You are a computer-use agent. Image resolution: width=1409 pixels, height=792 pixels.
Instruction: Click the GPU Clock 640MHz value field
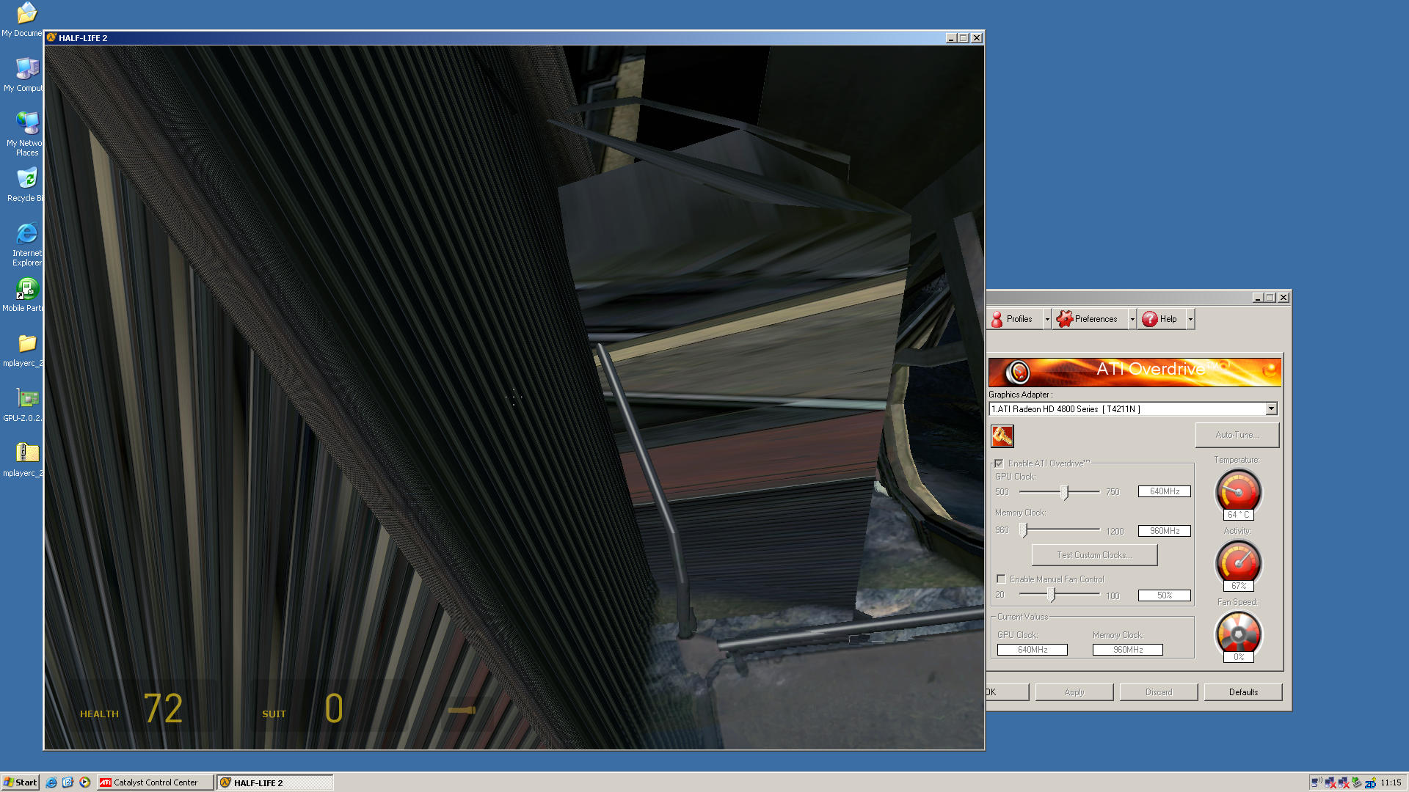(1164, 491)
